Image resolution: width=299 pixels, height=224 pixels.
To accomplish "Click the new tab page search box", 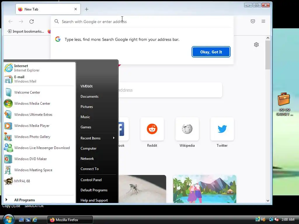I will coord(170,90).
